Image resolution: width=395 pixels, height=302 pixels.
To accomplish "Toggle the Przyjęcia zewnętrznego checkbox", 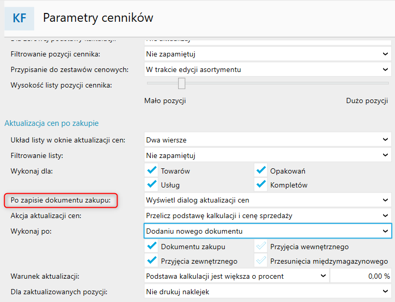I will pos(152,261).
